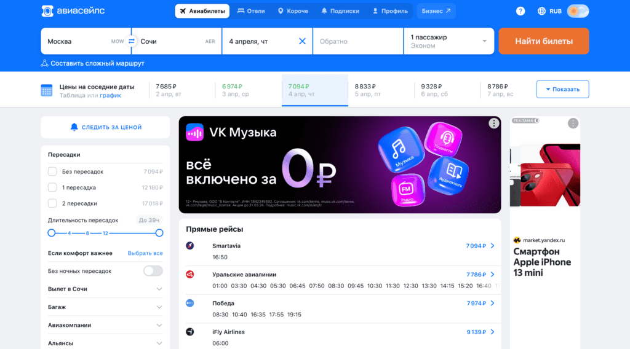This screenshot has width=630, height=349.
Task: Open Победа flights via arrow chevron
Action: point(493,304)
